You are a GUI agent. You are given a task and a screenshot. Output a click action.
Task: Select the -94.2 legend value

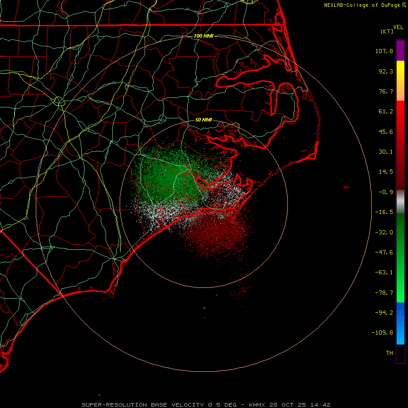[x=384, y=313]
